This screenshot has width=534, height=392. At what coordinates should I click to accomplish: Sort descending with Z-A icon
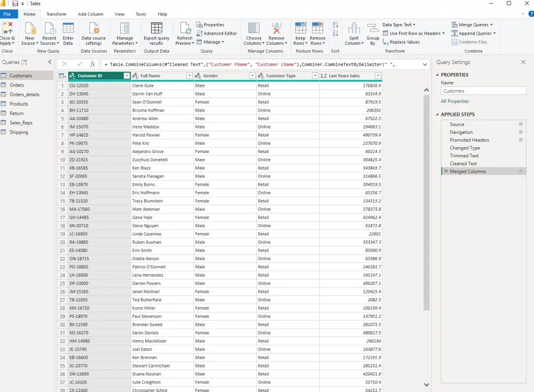pos(335,33)
